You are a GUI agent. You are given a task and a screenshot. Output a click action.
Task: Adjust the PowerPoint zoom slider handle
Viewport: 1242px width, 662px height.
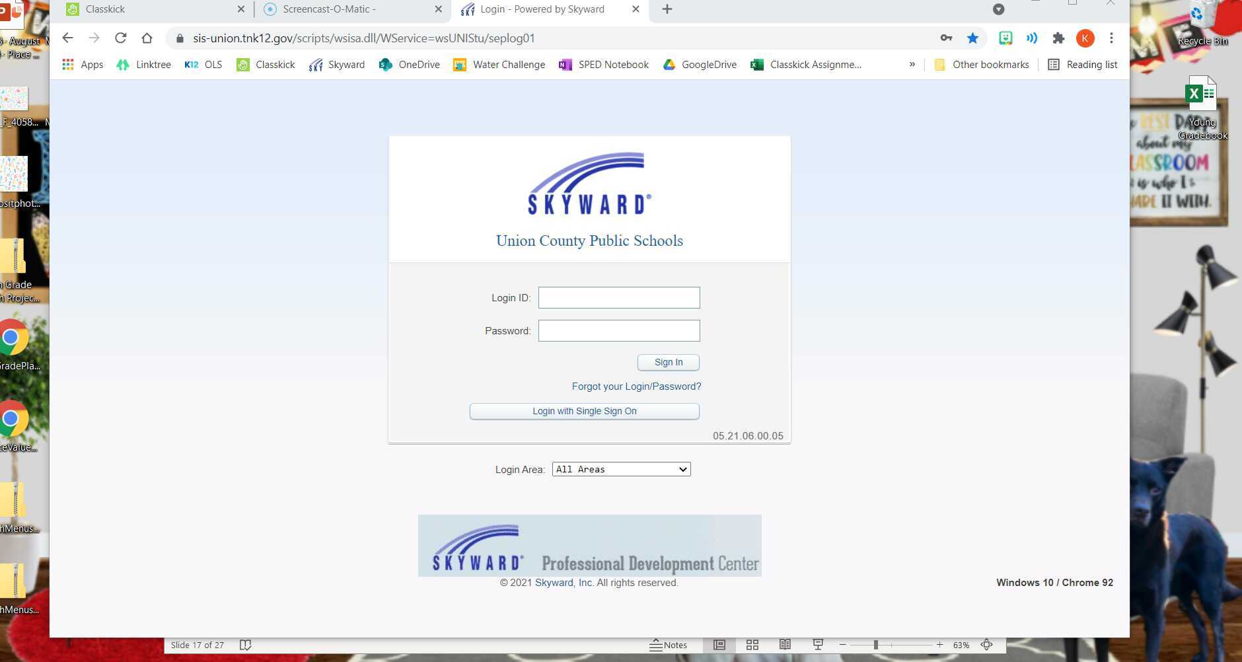[x=876, y=645]
